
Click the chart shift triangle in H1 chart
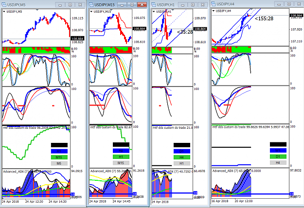click(173, 10)
